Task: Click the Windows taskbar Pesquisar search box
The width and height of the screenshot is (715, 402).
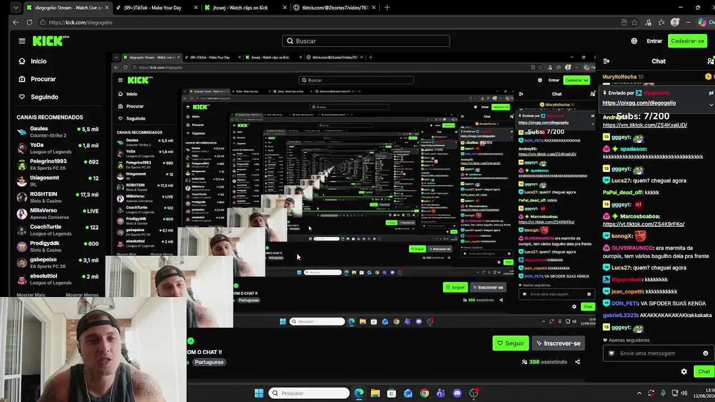Action: point(309,393)
